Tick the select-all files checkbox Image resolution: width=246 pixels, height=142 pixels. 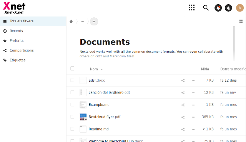tap(72, 68)
